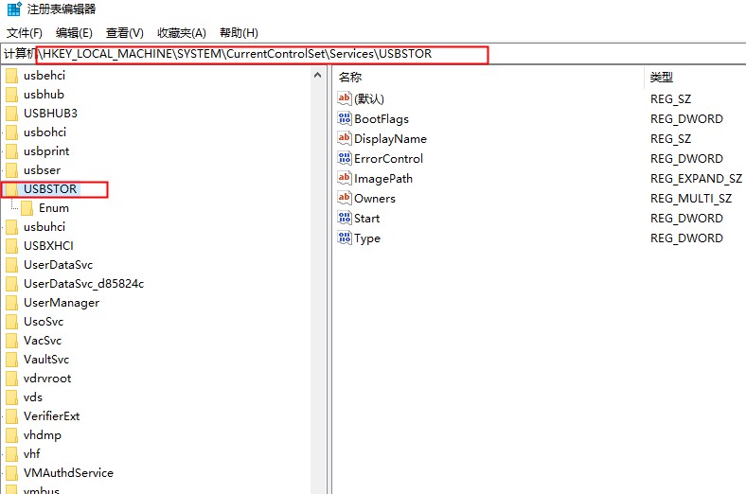Click the Owners multi-string value icon
746x494 pixels.
345,198
